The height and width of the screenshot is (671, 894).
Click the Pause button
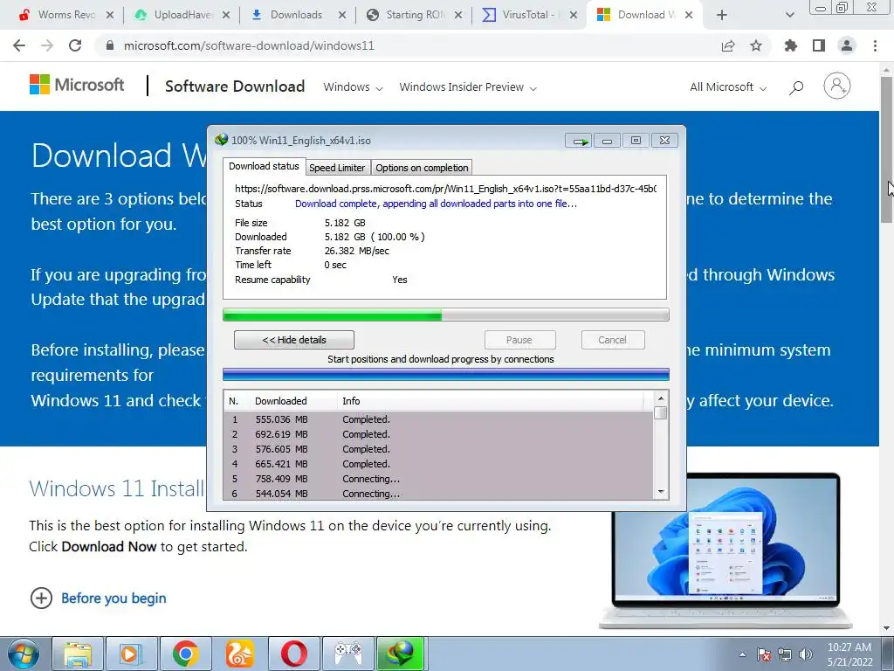519,340
